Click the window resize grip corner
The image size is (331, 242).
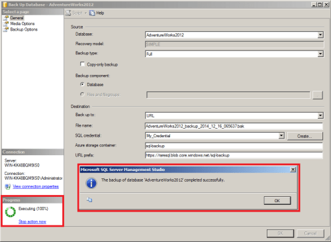[328, 239]
